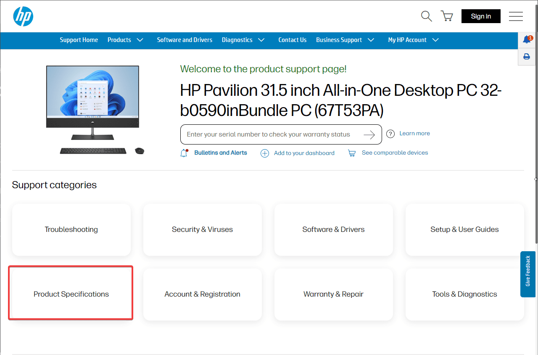The image size is (538, 355).
Task: Open the My HP Account menu item
Action: tap(407, 40)
